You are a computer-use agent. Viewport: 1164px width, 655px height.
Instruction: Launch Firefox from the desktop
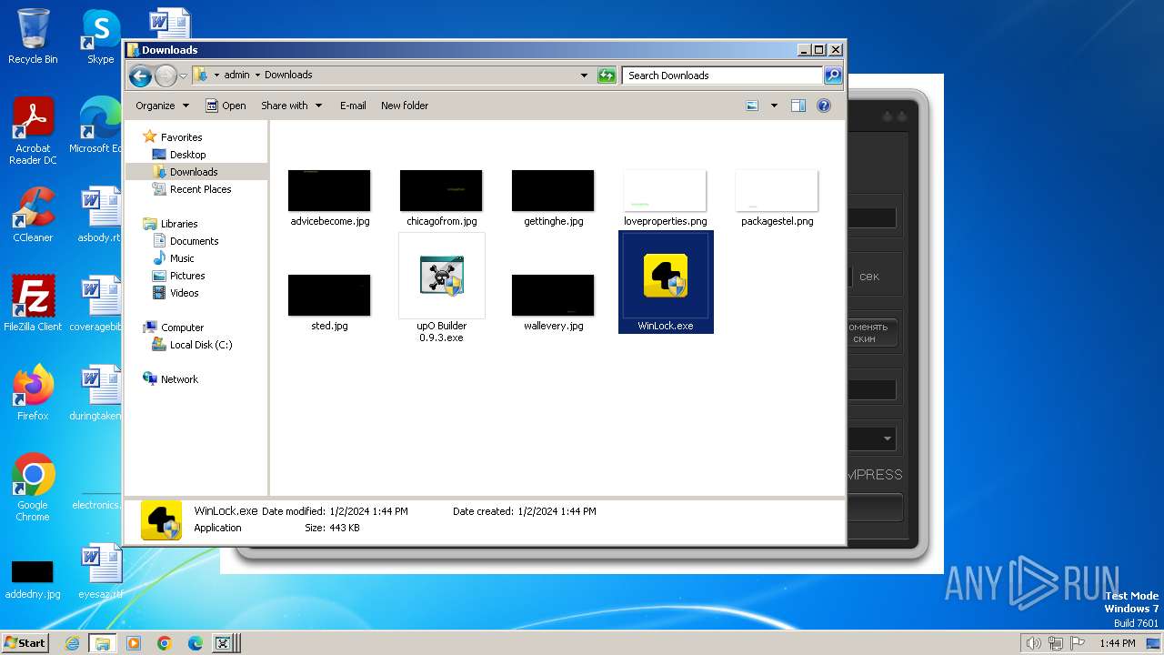click(33, 393)
